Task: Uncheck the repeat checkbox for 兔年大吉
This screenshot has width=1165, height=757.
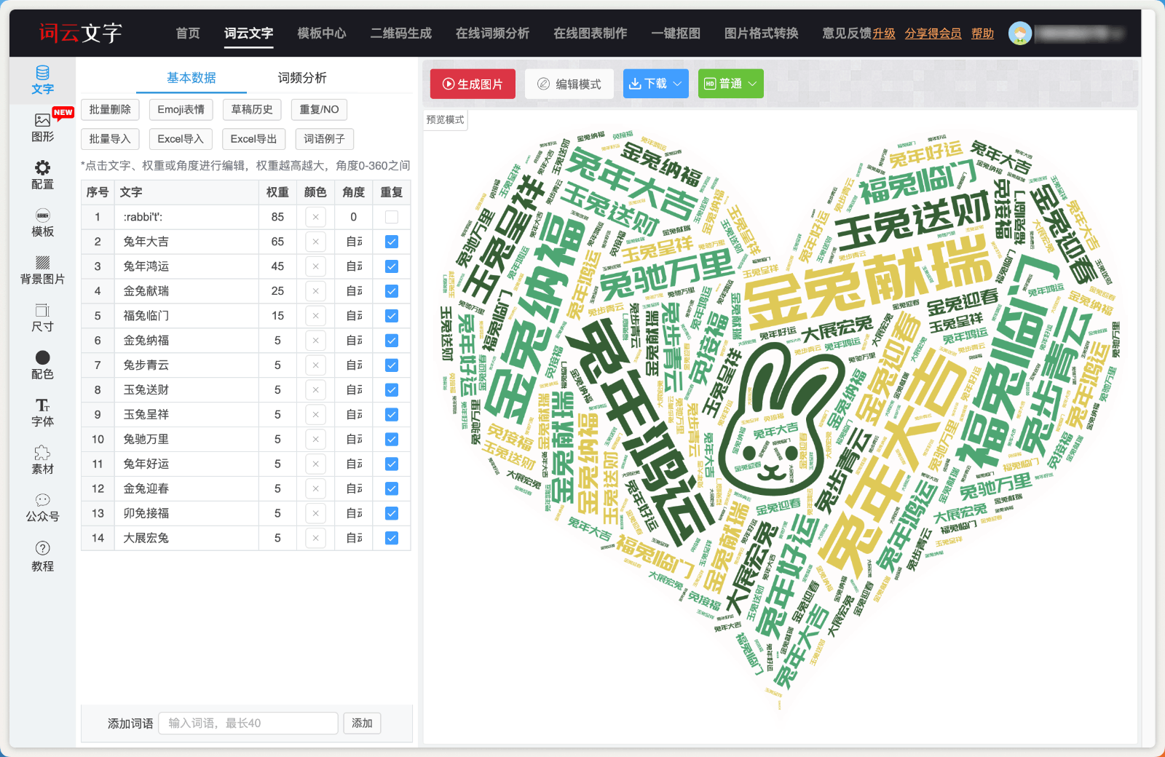Action: coord(392,242)
